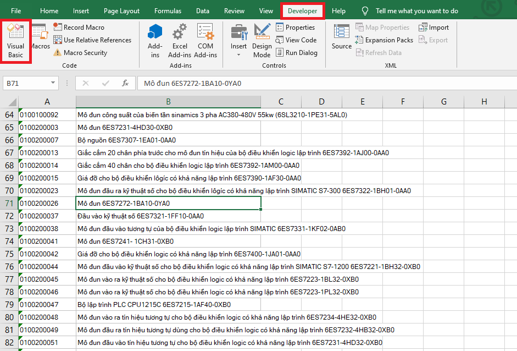
Task: Click the Tell me what you want search box
Action: pyautogui.click(x=416, y=11)
